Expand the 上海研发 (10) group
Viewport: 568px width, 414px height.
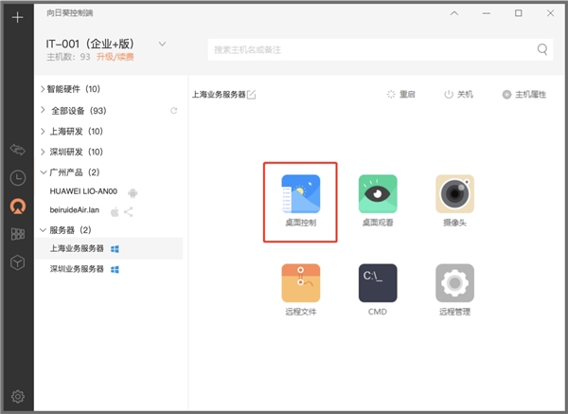coord(43,132)
